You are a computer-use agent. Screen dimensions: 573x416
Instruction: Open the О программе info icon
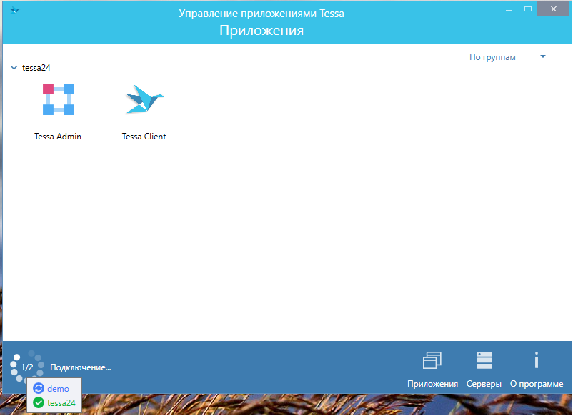point(536,360)
